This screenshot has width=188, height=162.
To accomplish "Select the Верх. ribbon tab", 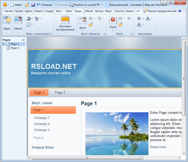I will coord(79,11).
